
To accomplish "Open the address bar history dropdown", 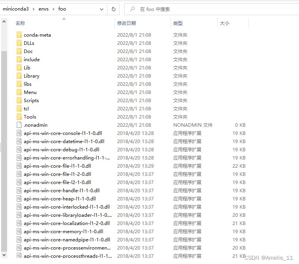I will [x=102, y=9].
